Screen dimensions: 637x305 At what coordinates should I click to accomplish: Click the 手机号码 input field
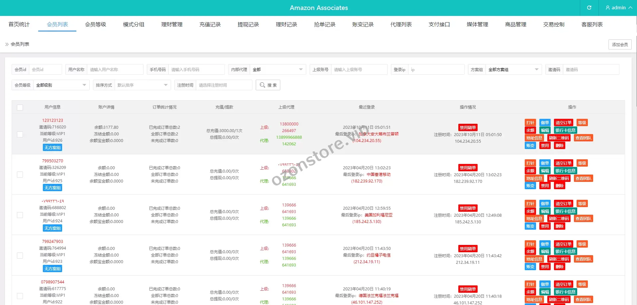196,69
